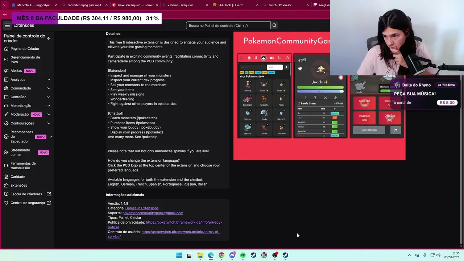Collapse the Painel de controle sidebar
This screenshot has height=261, width=464.
click(x=49, y=38)
